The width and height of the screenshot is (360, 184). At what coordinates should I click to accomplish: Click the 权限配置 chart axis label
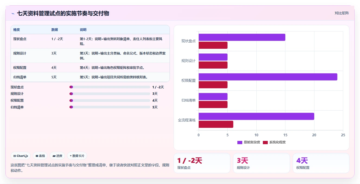[x=189, y=80]
